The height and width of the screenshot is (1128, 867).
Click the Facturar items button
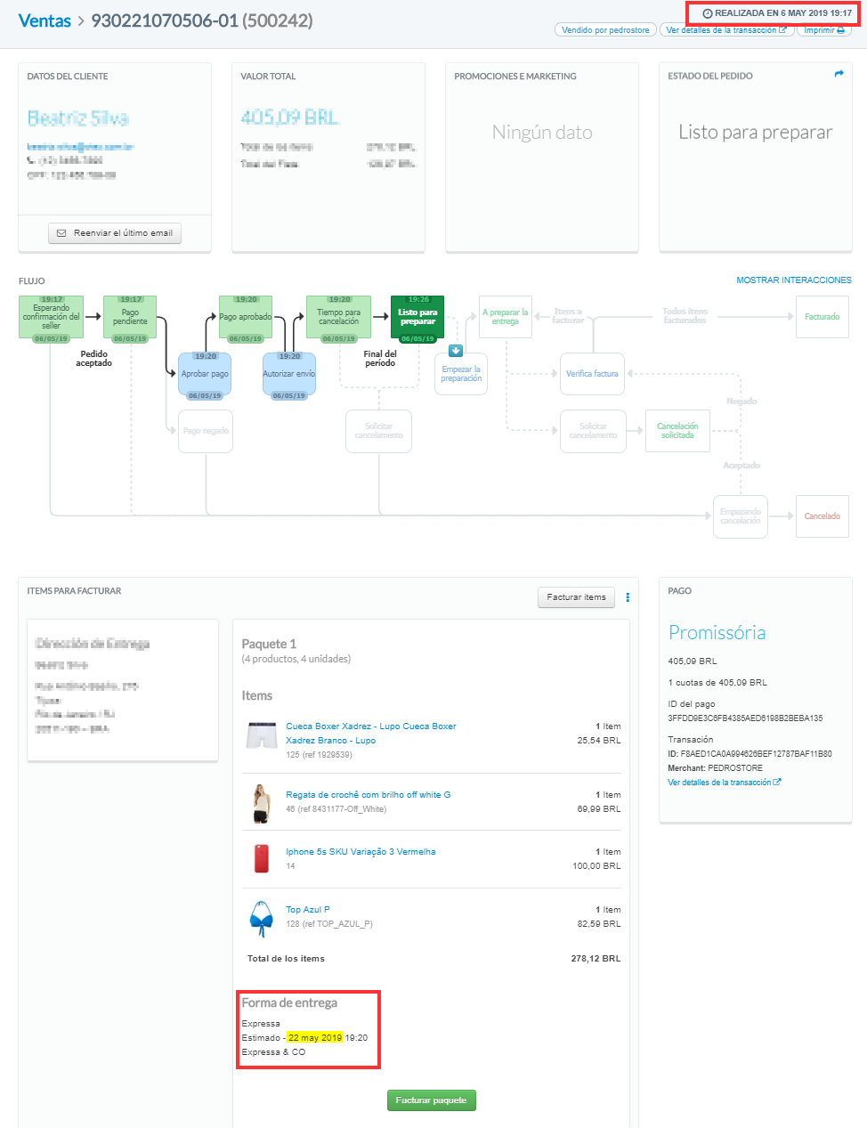[576, 597]
